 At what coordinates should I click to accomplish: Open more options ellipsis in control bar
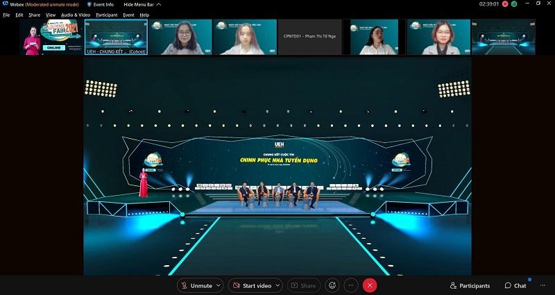[351, 285]
